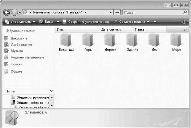Click the back navigation arrow button

coord(7,12)
